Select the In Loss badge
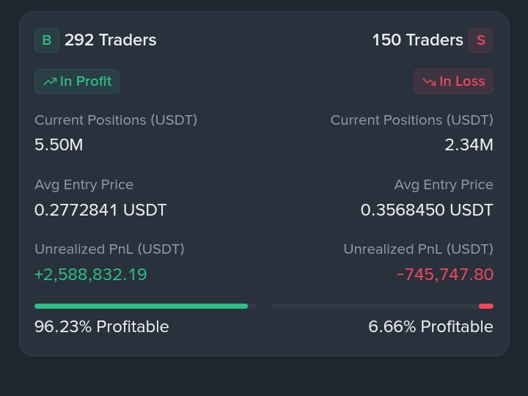This screenshot has height=396, width=528. 453,81
